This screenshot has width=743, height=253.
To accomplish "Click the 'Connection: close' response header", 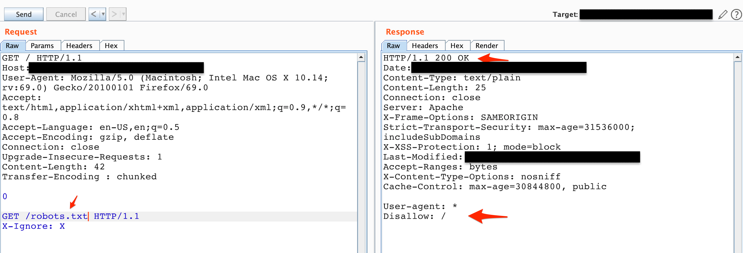I will pos(432,98).
